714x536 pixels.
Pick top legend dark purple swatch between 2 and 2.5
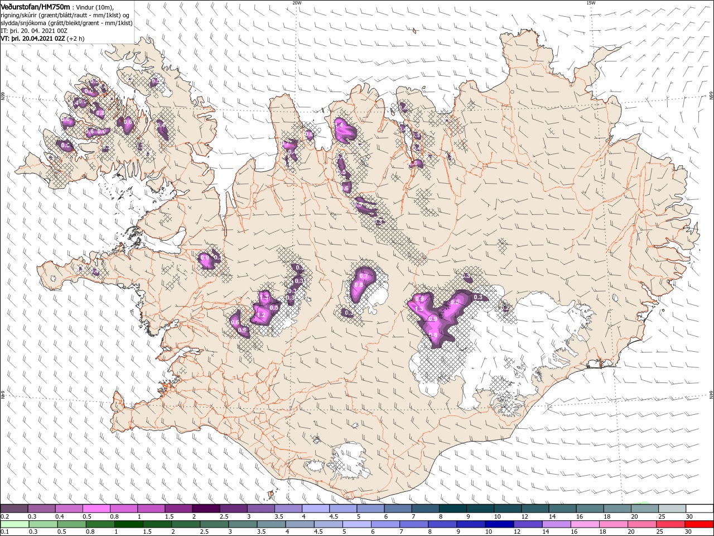point(206,508)
